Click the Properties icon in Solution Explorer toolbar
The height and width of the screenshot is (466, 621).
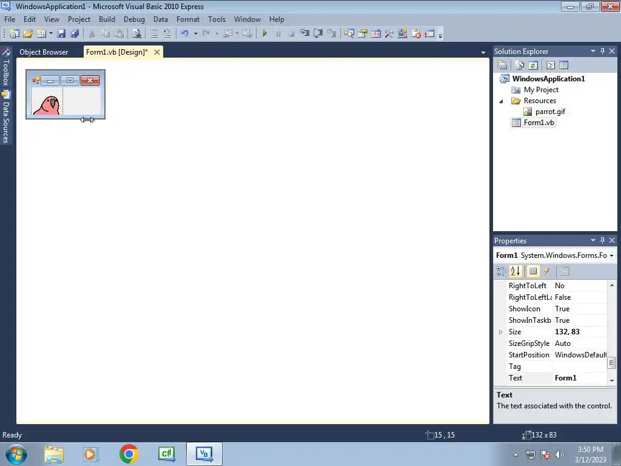point(502,65)
